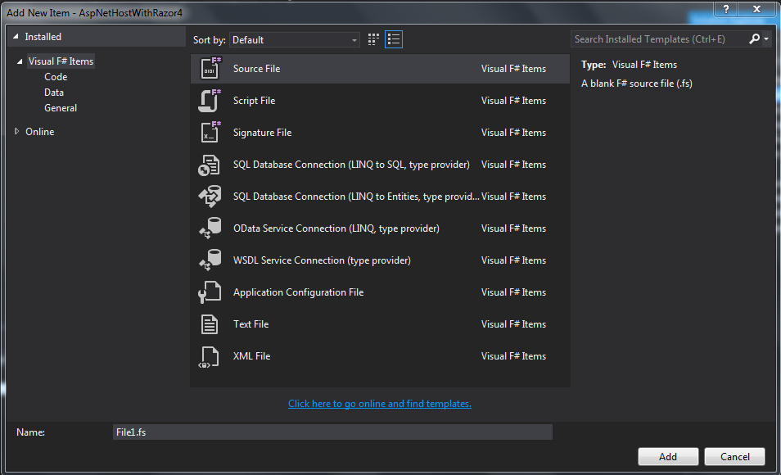Click the Add button
The image size is (781, 475).
(x=668, y=456)
